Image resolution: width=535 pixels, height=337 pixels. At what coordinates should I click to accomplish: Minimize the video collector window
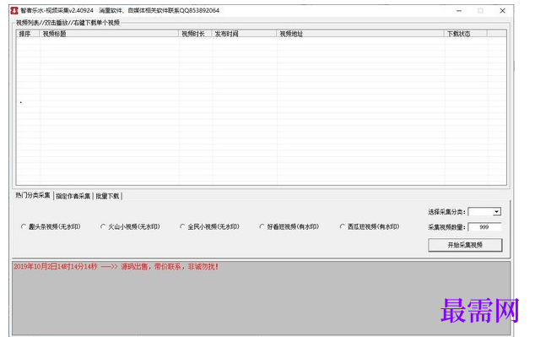459,11
